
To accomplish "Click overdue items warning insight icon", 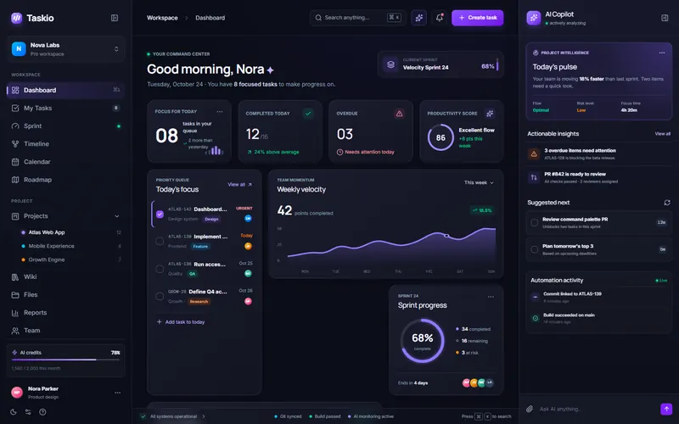I will tap(534, 154).
